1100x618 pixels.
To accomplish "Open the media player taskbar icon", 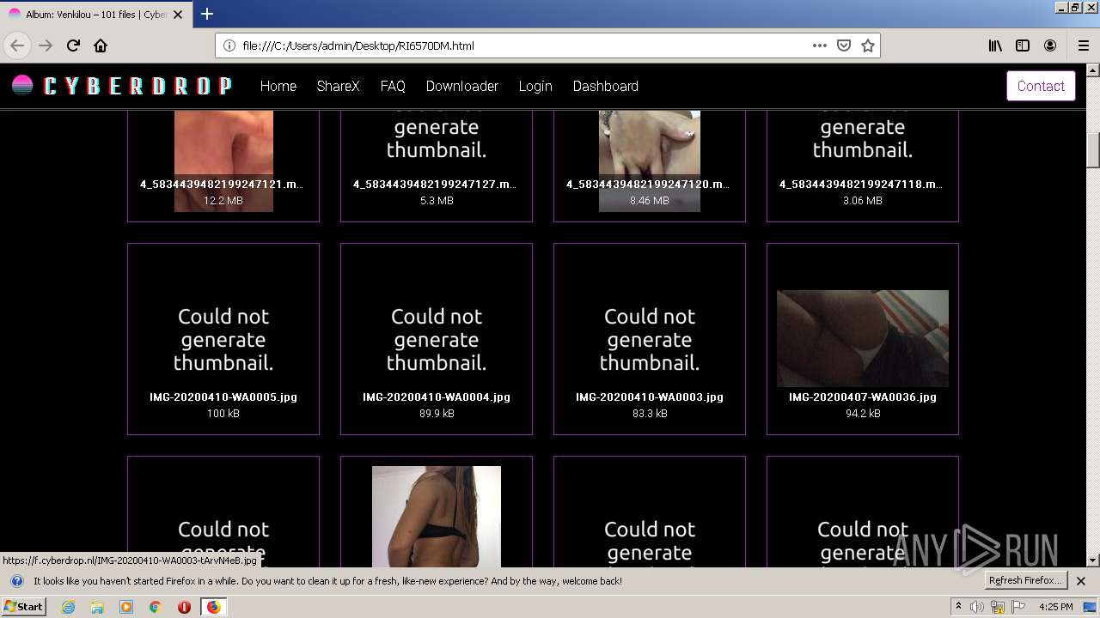I will (126, 607).
